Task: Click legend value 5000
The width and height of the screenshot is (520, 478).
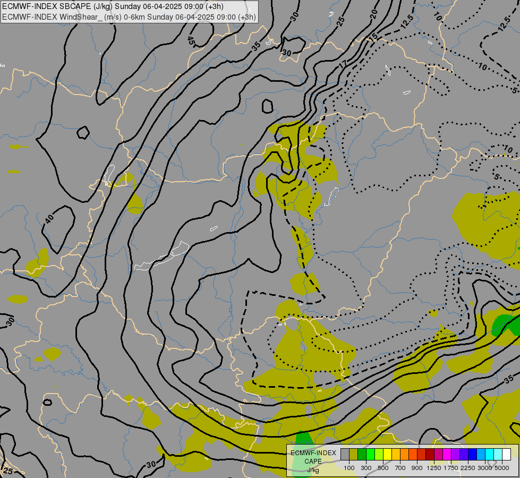Action: tap(502, 468)
